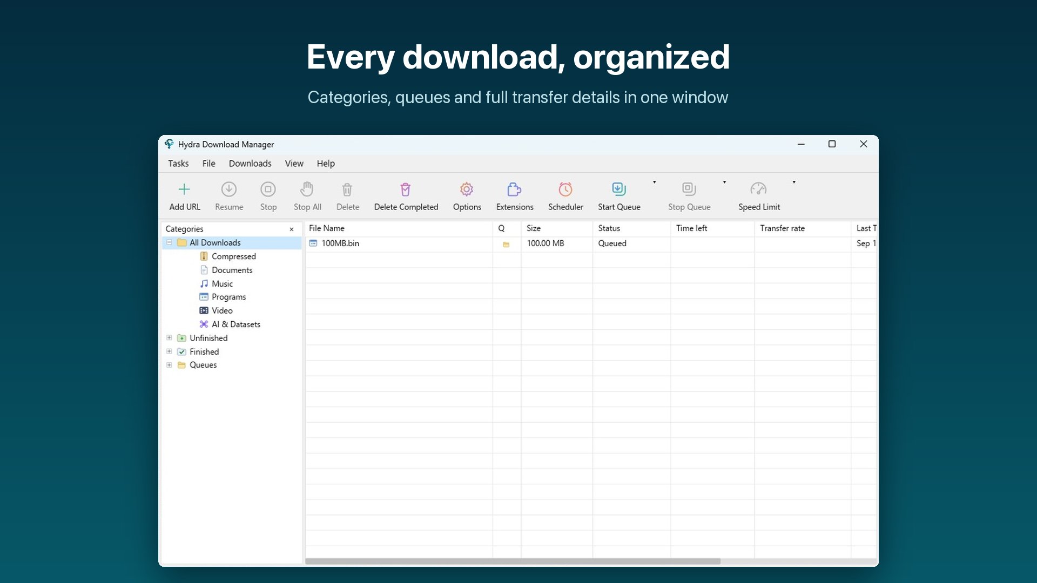
Task: Click the Start Queue icon
Action: point(619,189)
